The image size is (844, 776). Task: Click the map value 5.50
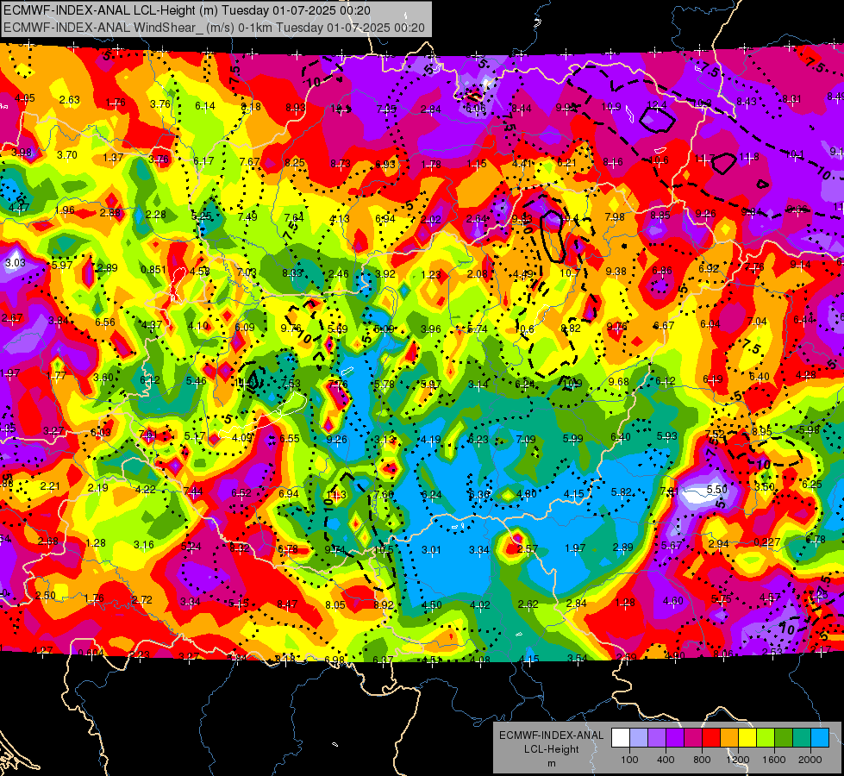tap(717, 488)
